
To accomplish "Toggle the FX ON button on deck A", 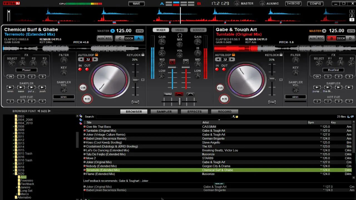I will coord(10,76).
